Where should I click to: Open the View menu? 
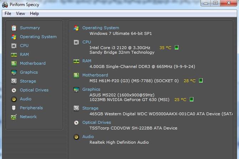pos(20,14)
